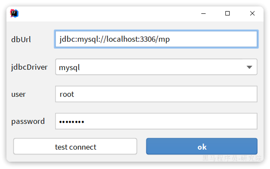Close the dialog with the X button

252,13
